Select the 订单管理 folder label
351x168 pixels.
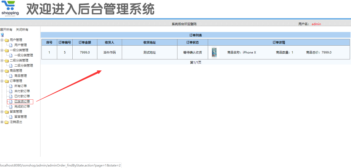click(x=16, y=81)
